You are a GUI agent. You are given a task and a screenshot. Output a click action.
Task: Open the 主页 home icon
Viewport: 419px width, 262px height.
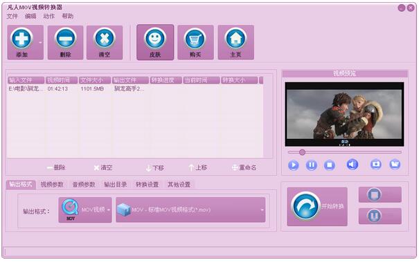(235, 39)
